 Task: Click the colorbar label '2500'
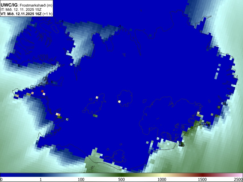pos(239,179)
